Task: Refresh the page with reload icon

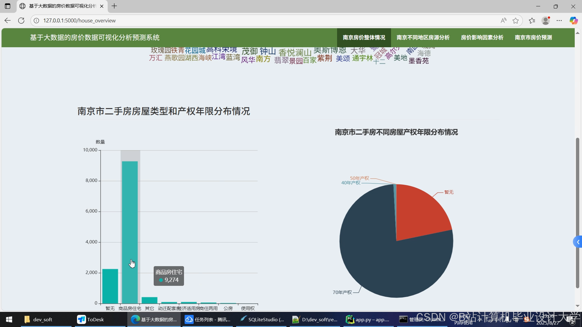Action: pos(21,21)
